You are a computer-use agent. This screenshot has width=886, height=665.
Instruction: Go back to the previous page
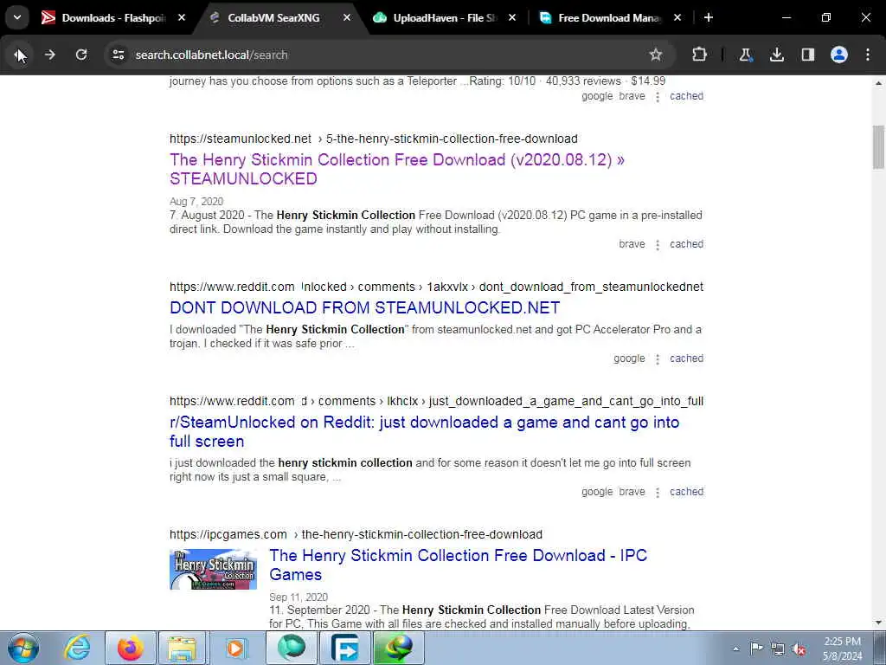tap(19, 55)
